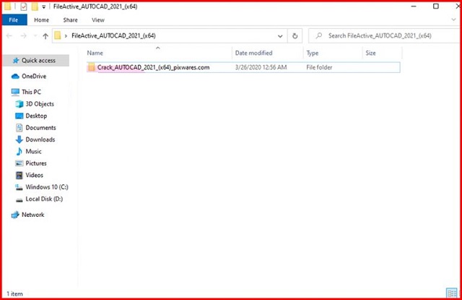Screen dimensions: 462x300
Task: Click the folder icon of Crack_AUTOCAD_2021 row
Action: click(x=92, y=67)
